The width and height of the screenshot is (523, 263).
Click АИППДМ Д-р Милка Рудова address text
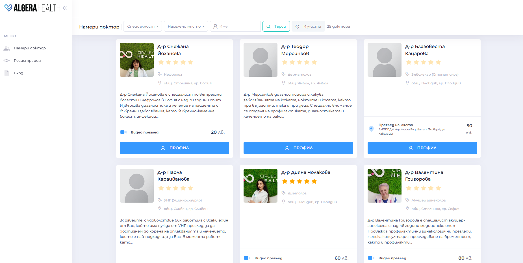[412, 131]
